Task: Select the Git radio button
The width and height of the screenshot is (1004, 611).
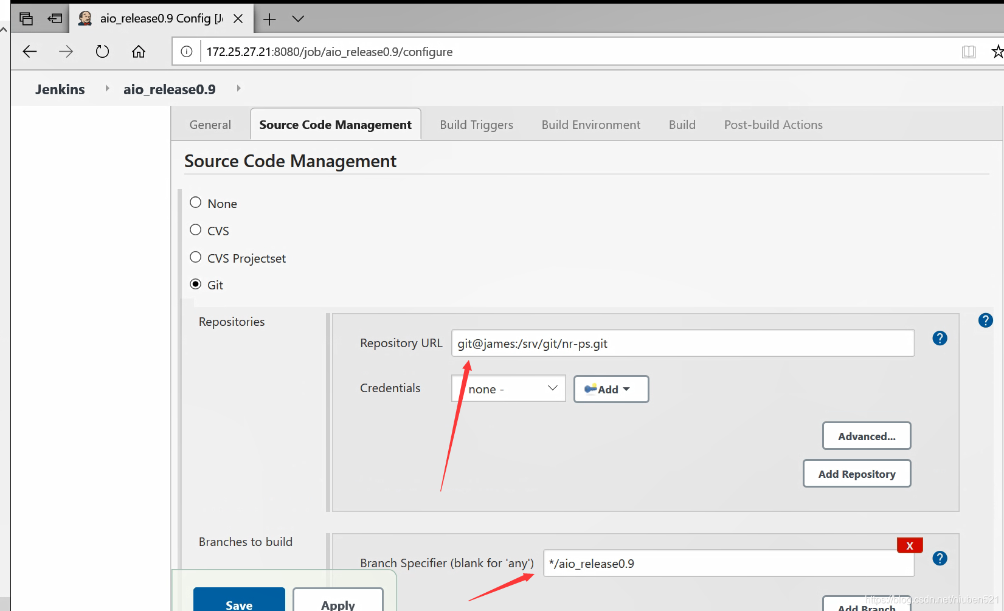Action: tap(195, 284)
